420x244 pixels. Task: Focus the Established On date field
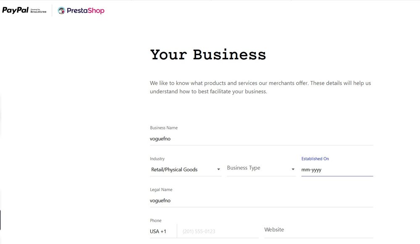coord(336,170)
